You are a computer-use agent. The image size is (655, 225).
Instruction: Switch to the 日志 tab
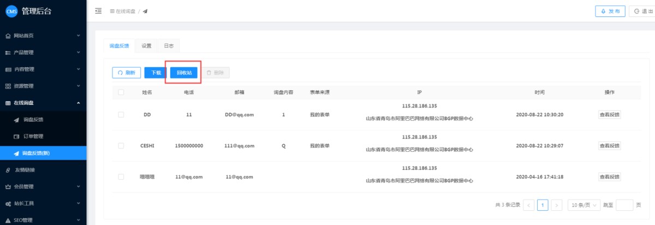tap(169, 46)
